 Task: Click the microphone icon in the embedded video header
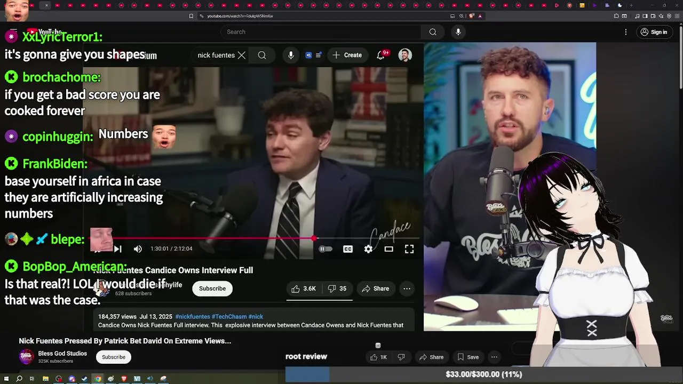(x=291, y=55)
